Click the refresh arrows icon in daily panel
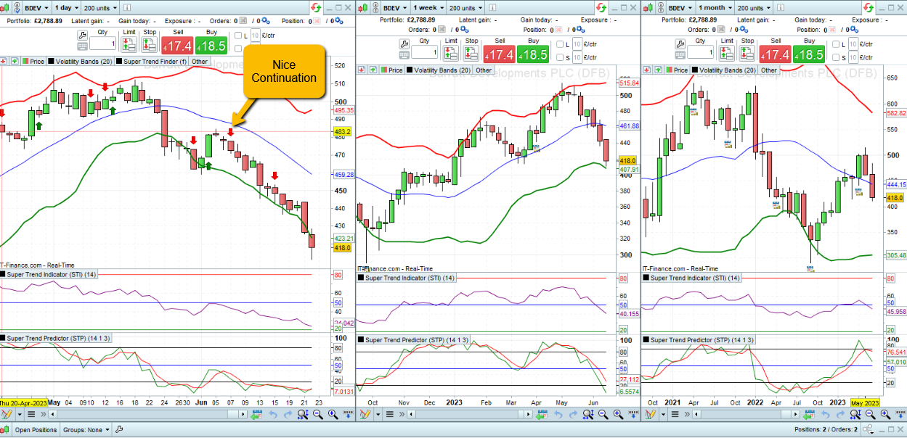This screenshot has height=438, width=907. [315, 7]
